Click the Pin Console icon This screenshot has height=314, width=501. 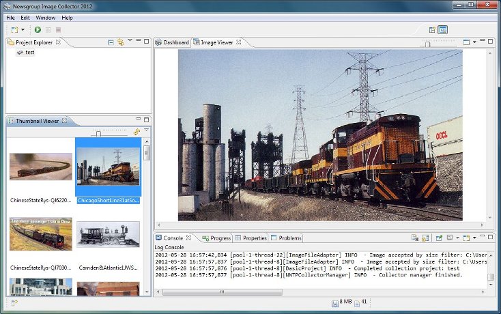[x=440, y=238]
